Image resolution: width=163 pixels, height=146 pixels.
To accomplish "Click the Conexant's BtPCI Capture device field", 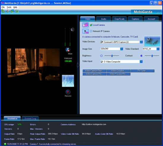I will tap(120, 42).
